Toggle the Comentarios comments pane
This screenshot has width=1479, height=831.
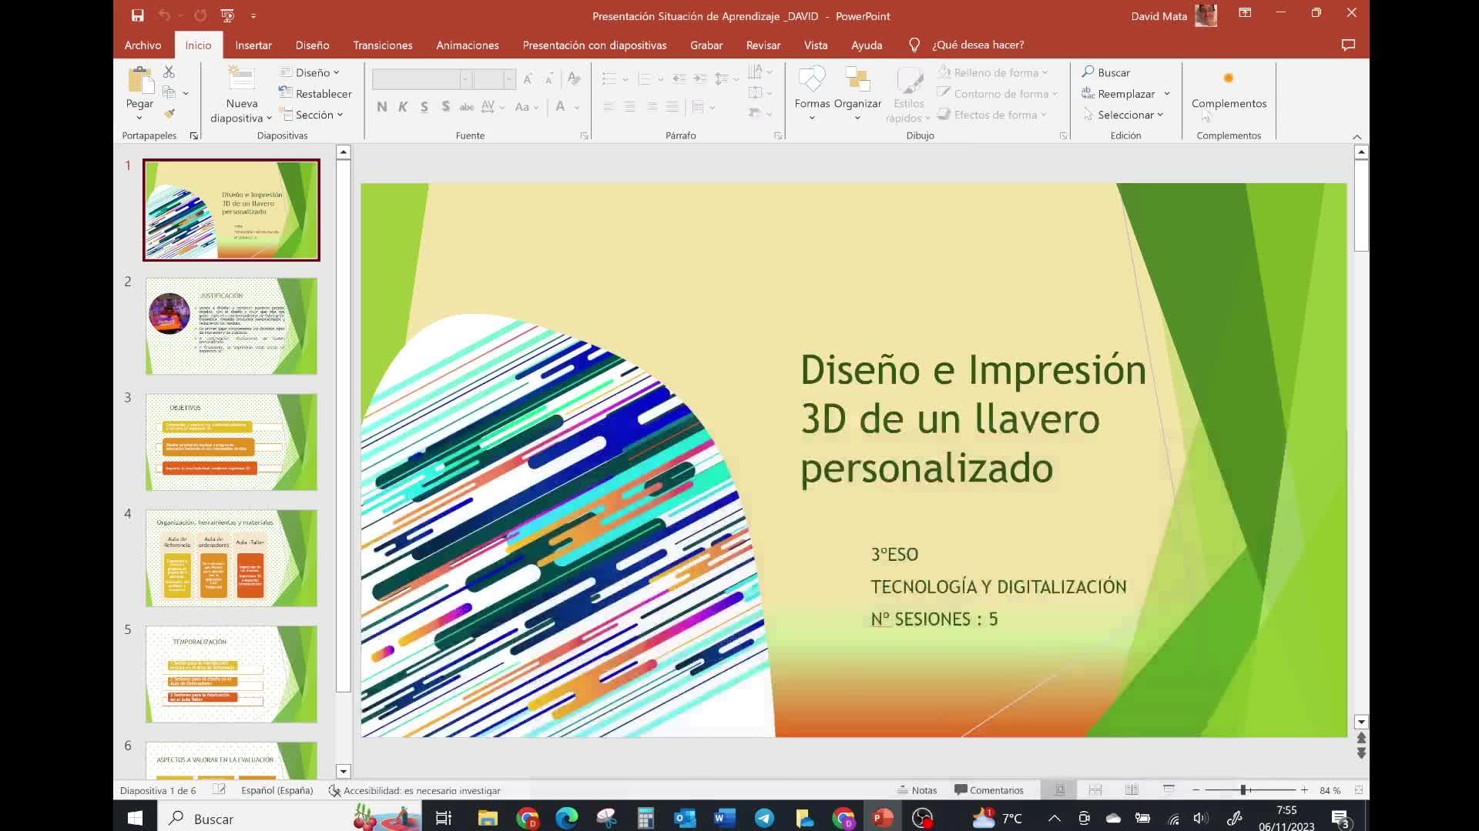tap(988, 790)
